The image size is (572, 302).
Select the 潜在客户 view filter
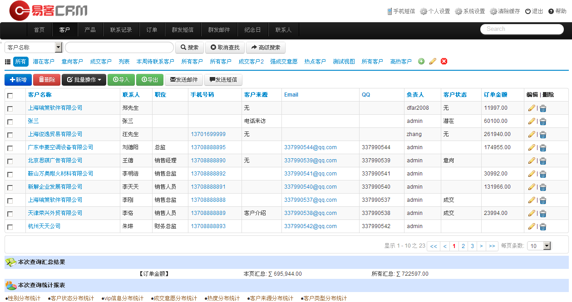point(44,62)
